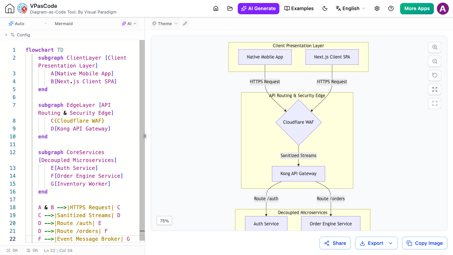The image size is (453, 255).
Task: Open the settings gear icon
Action: click(x=377, y=8)
